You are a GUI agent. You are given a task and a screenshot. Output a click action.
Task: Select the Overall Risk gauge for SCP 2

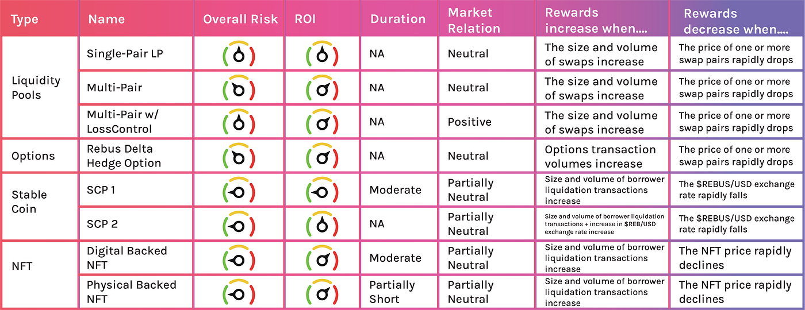[239, 223]
